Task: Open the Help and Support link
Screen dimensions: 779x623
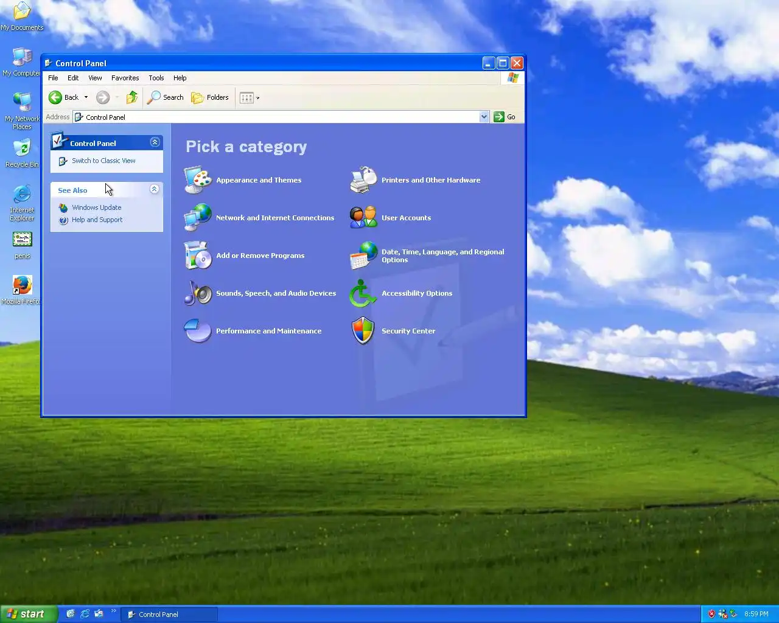Action: coord(97,220)
